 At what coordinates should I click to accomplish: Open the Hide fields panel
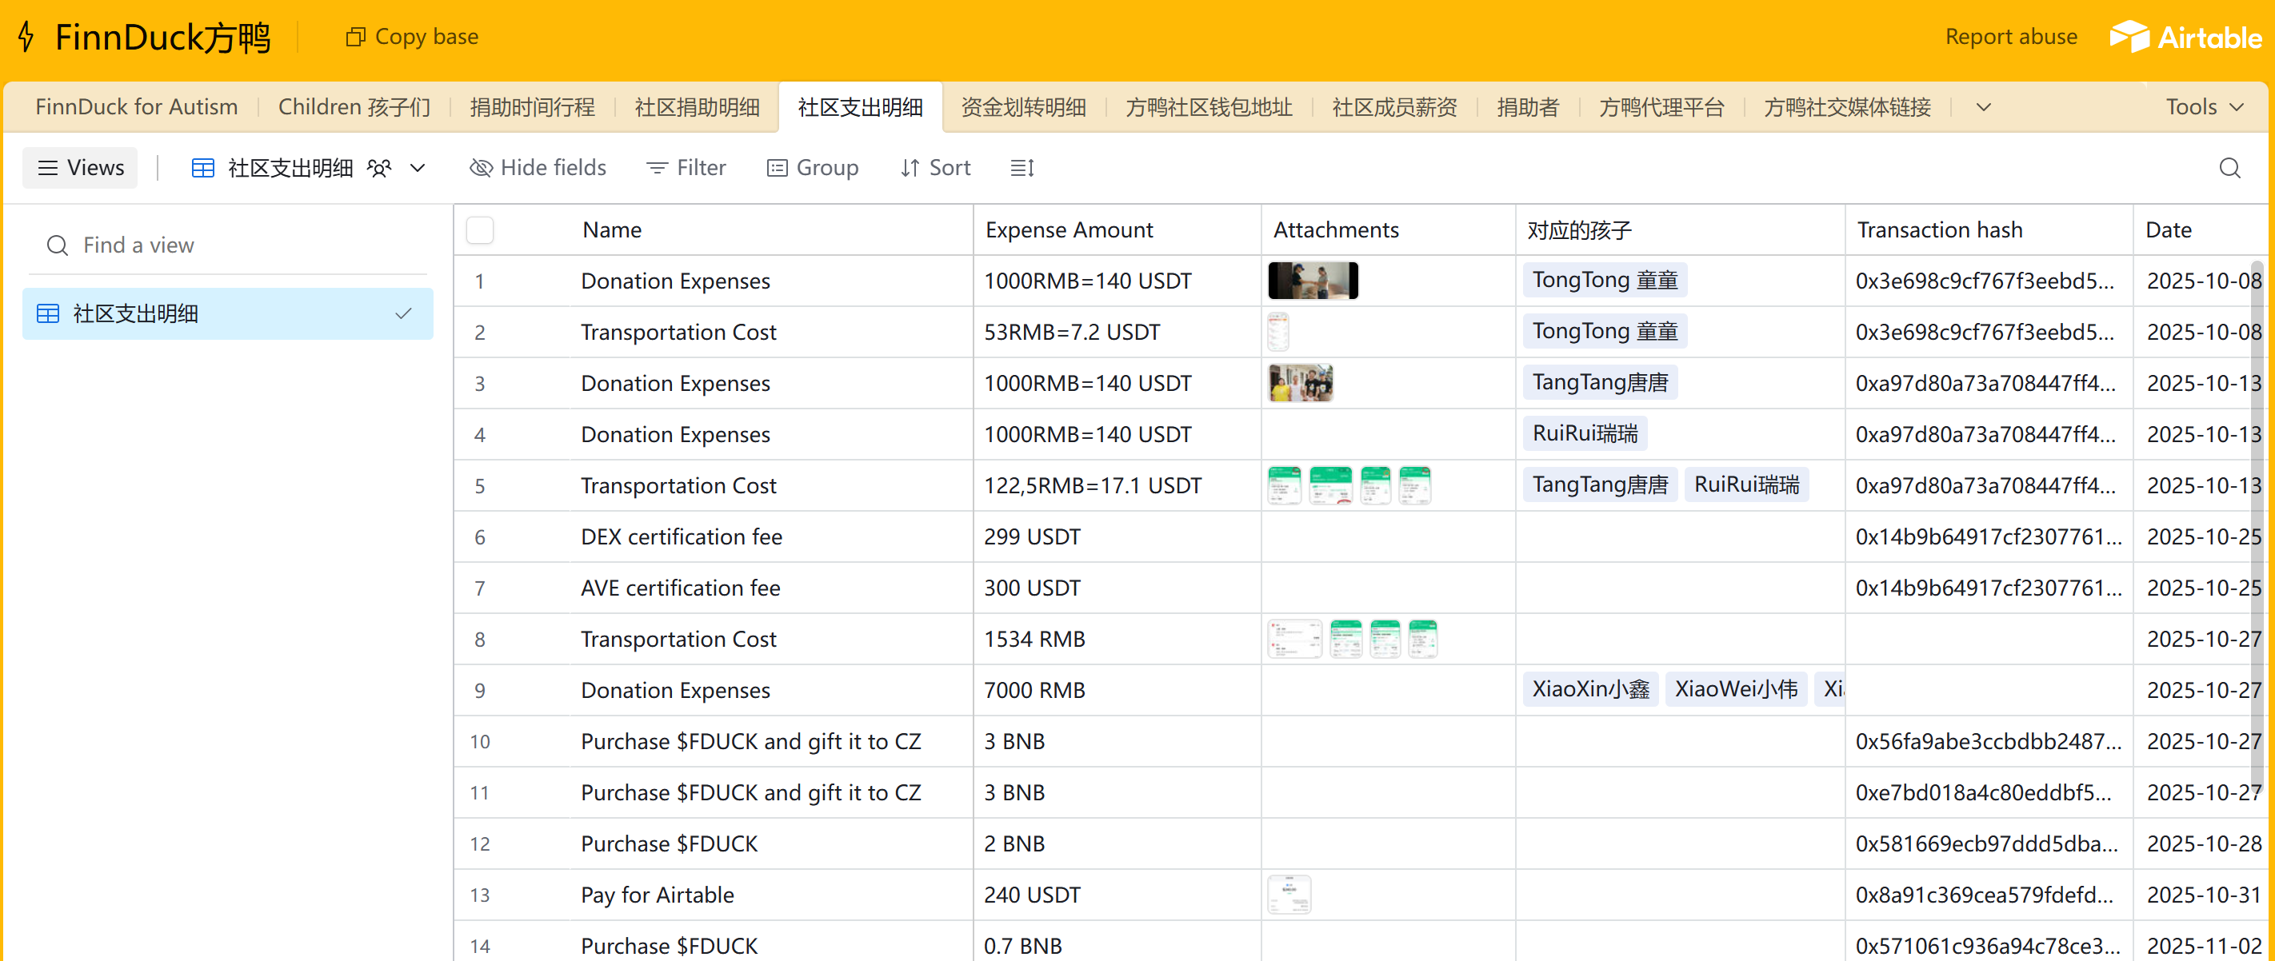538,168
